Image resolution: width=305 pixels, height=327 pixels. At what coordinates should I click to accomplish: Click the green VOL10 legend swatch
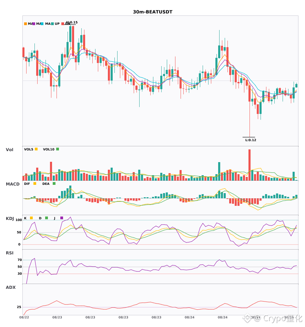[x=58, y=149]
